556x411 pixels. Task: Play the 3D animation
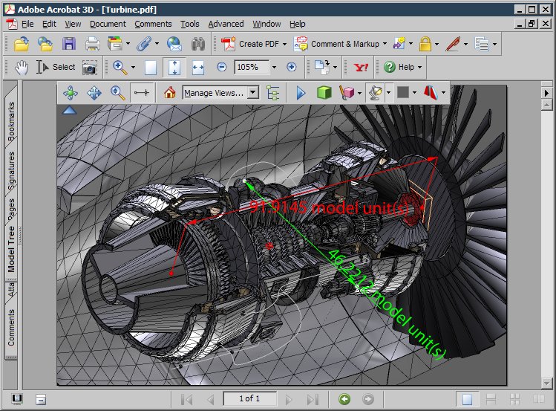(x=301, y=93)
